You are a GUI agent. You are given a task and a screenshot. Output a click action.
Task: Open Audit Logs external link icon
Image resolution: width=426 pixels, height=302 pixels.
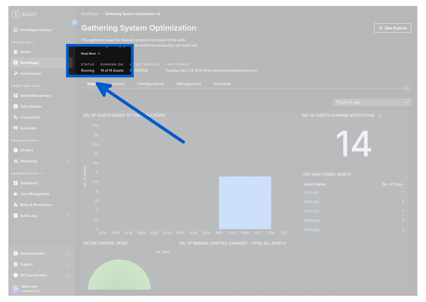pyautogui.click(x=68, y=216)
